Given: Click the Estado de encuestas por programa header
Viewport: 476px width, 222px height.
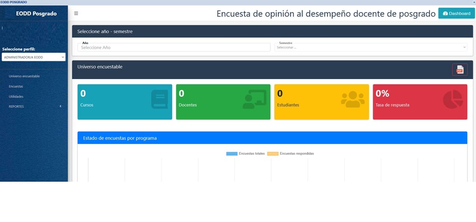Looking at the screenshot, I should tap(120, 138).
